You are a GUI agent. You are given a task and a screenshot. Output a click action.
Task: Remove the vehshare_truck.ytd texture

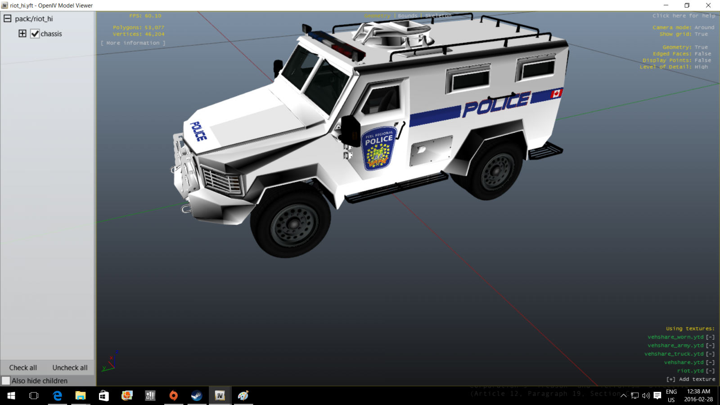point(710,354)
